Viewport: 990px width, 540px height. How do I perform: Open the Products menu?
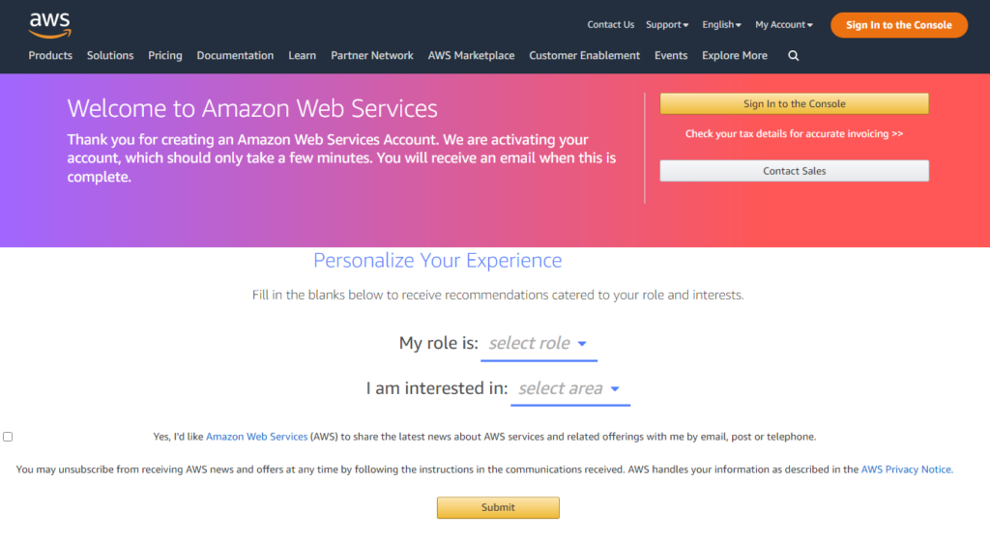tap(50, 55)
